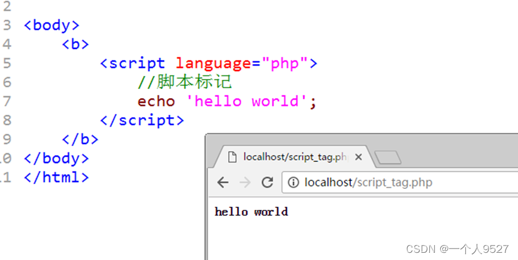This screenshot has height=260, width=518.
Task: Click 'hello world' output text in browser
Action: (x=252, y=212)
